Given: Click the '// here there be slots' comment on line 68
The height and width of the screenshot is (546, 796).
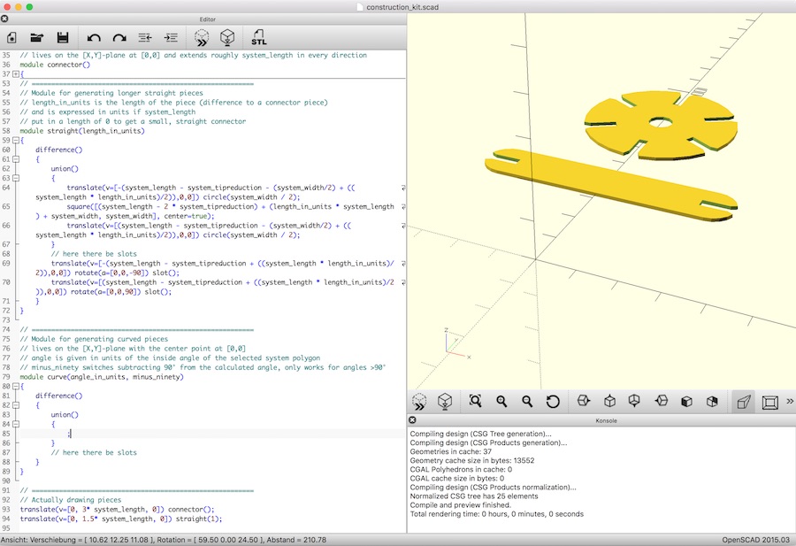Looking at the screenshot, I should point(94,253).
